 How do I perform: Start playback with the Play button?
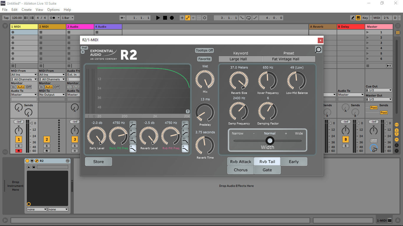click(x=158, y=18)
